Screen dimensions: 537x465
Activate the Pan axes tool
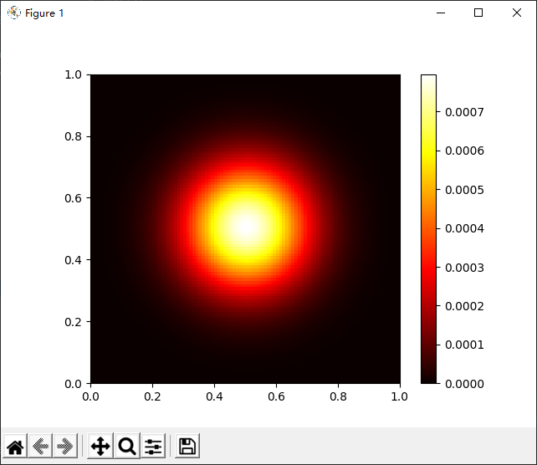(100, 446)
